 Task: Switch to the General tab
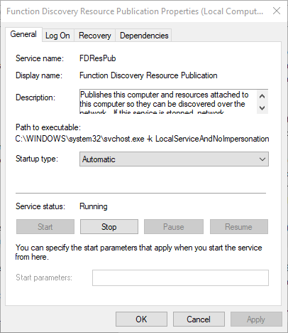(x=23, y=35)
